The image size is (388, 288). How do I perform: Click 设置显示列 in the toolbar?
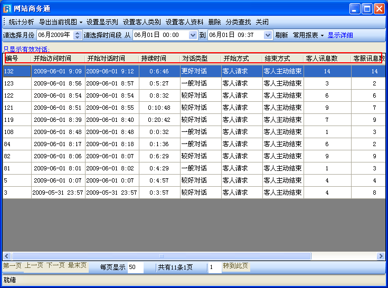(x=102, y=22)
